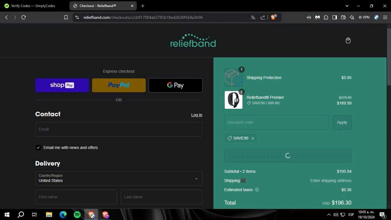Focus the Email input field
The width and height of the screenshot is (391, 220).
point(119,129)
